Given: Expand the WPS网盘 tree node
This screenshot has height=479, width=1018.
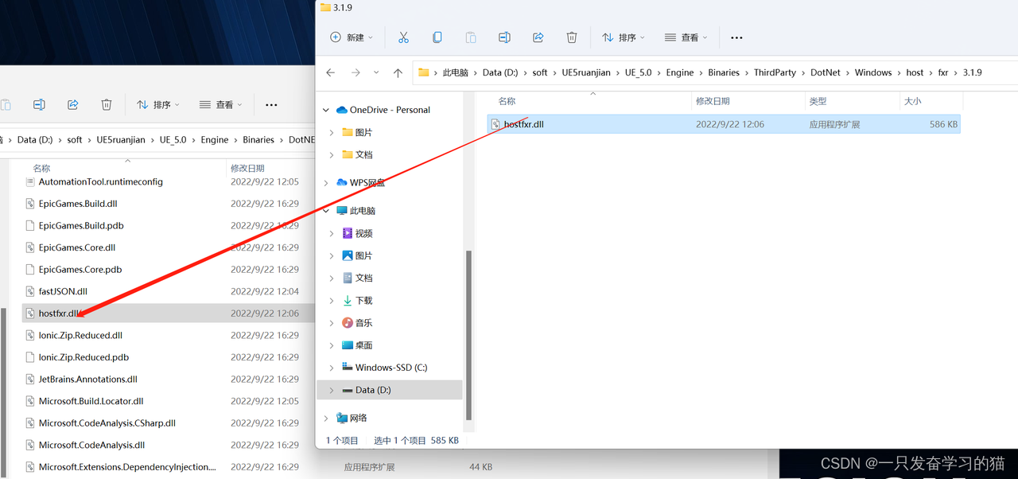Looking at the screenshot, I should pos(326,182).
